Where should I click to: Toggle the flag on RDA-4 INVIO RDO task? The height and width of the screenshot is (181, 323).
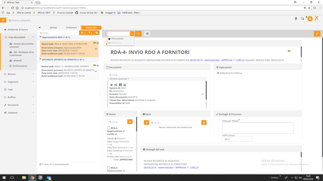(94, 43)
